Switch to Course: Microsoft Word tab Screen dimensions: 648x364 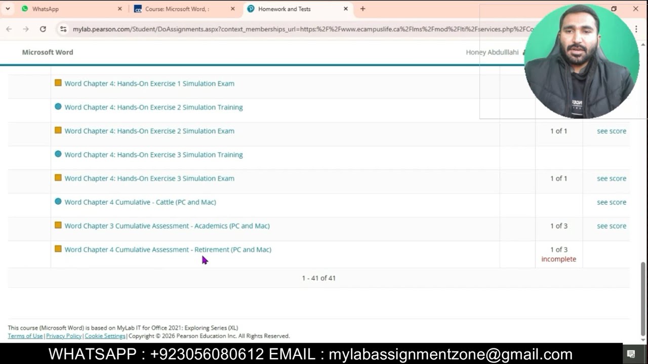pos(177,9)
